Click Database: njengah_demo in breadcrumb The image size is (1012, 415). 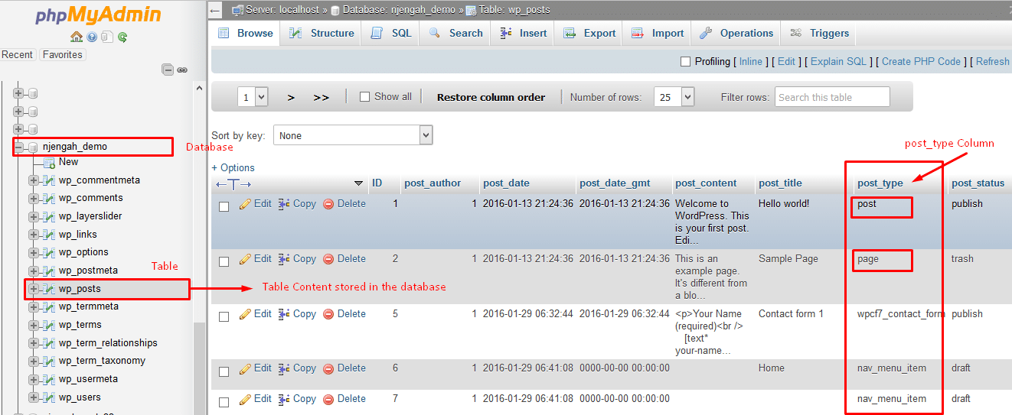tap(399, 10)
